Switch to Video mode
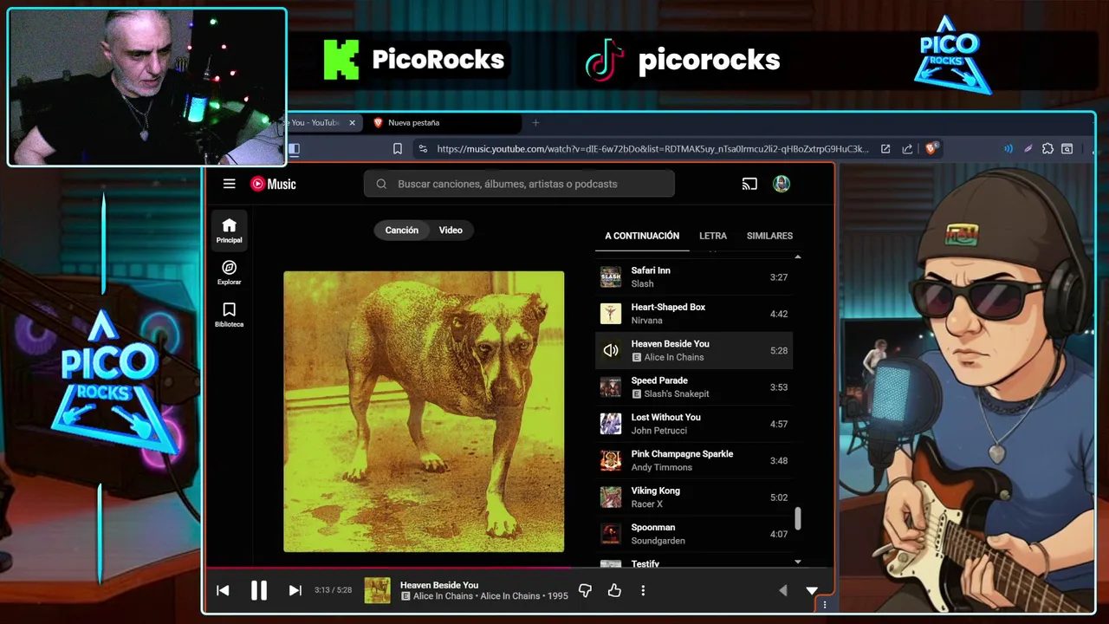Screen dimensions: 1109x624 (x=451, y=231)
